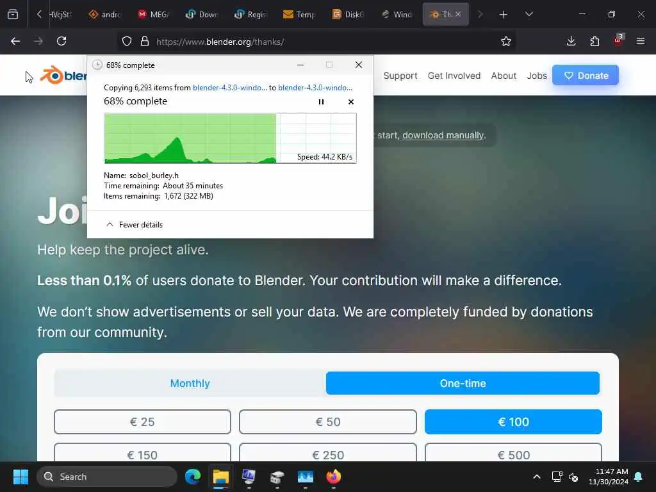
Task: Open the Windows Start menu
Action: point(20,477)
